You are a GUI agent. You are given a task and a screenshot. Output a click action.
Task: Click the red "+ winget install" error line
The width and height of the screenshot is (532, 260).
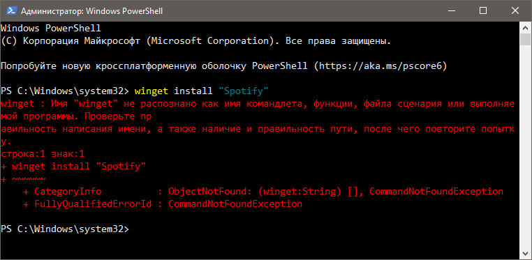click(x=73, y=167)
